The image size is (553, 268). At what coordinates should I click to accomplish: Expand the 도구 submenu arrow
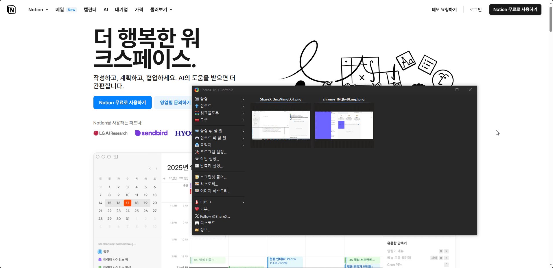tap(243, 120)
